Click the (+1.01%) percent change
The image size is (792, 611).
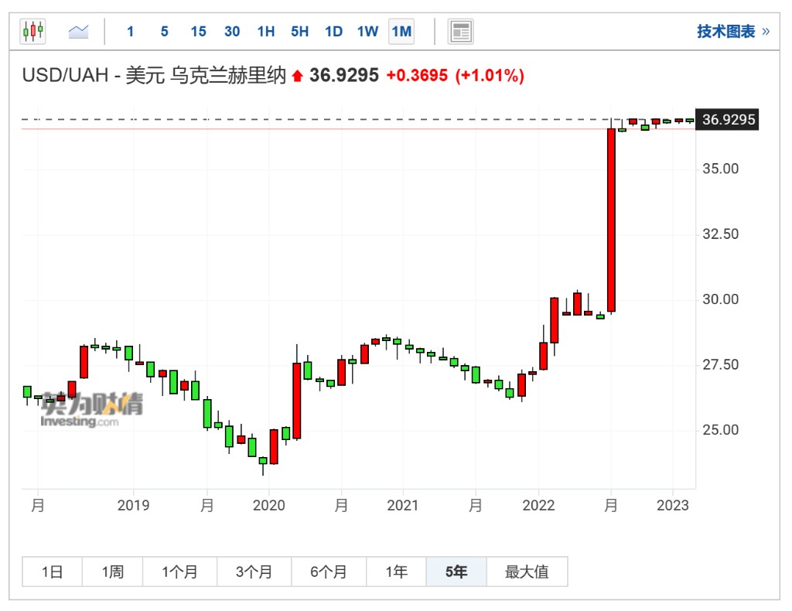pyautogui.click(x=490, y=76)
